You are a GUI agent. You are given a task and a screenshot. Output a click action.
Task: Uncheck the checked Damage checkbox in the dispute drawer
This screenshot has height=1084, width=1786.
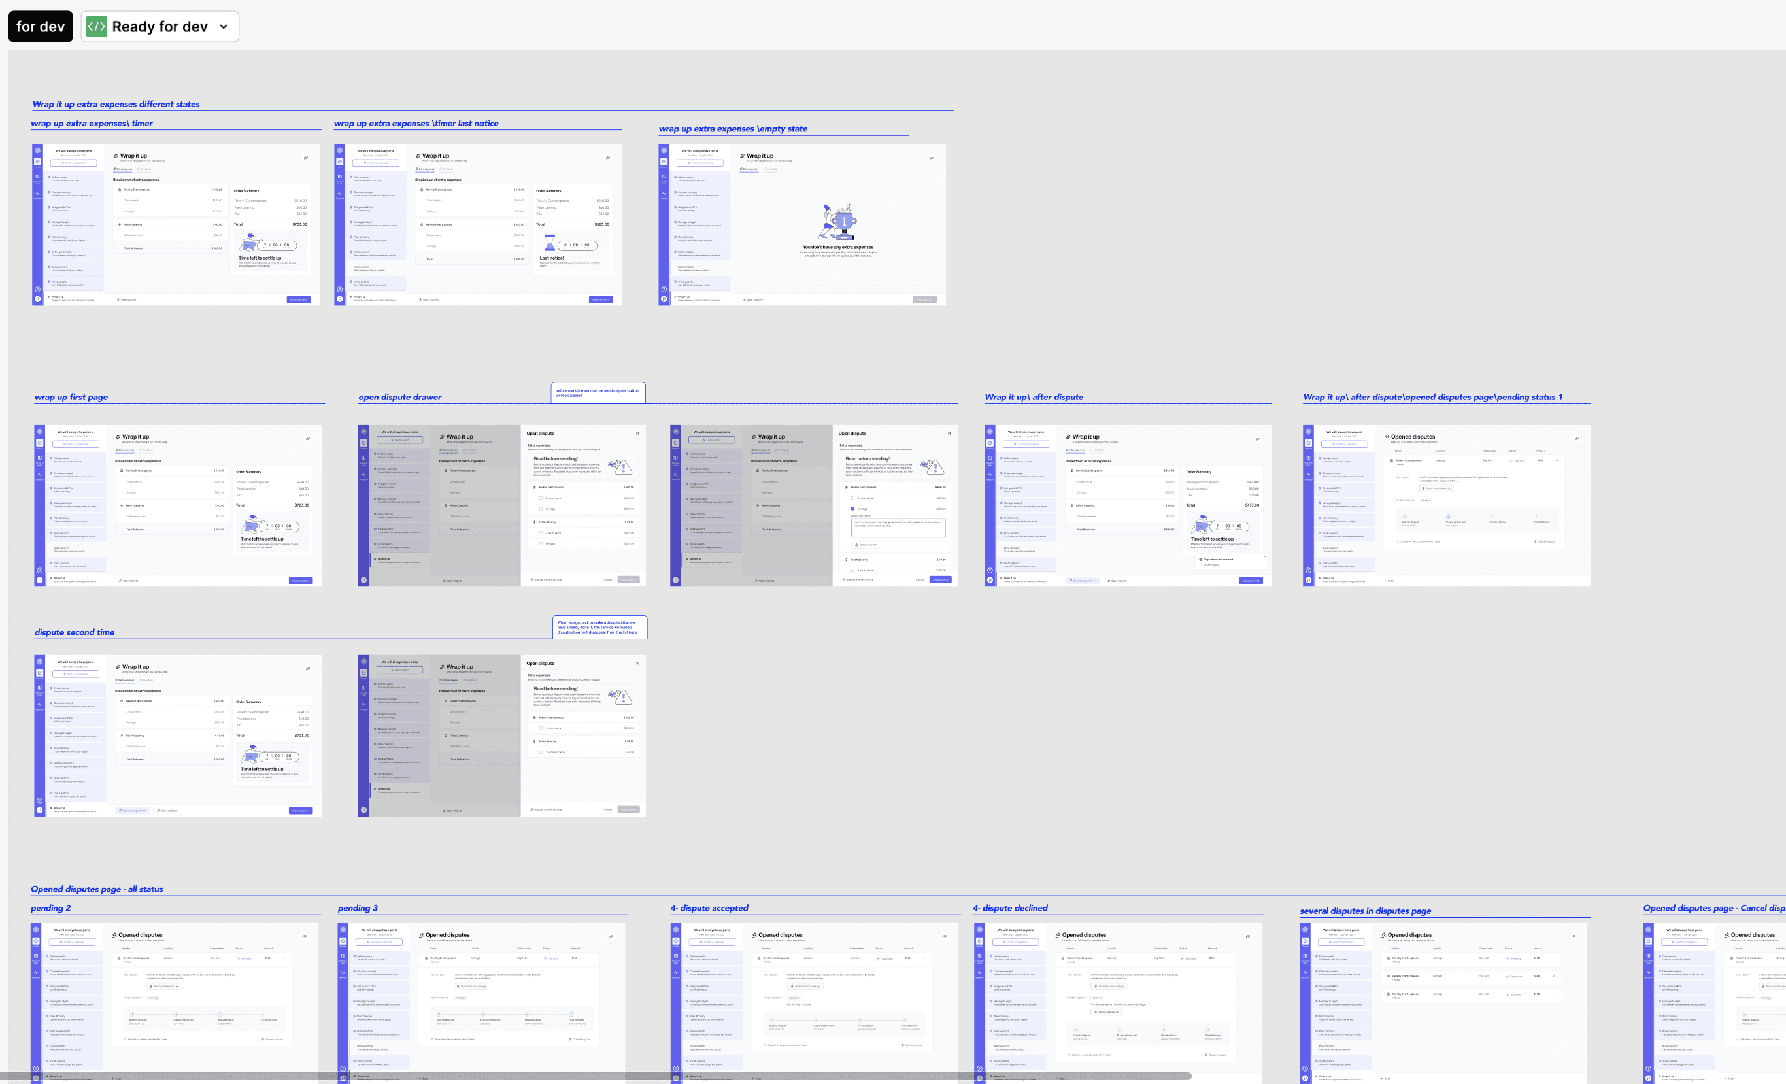pyautogui.click(x=852, y=509)
